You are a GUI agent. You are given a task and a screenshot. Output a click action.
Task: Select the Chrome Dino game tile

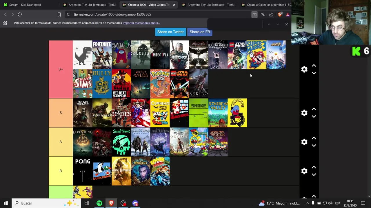(x=83, y=55)
